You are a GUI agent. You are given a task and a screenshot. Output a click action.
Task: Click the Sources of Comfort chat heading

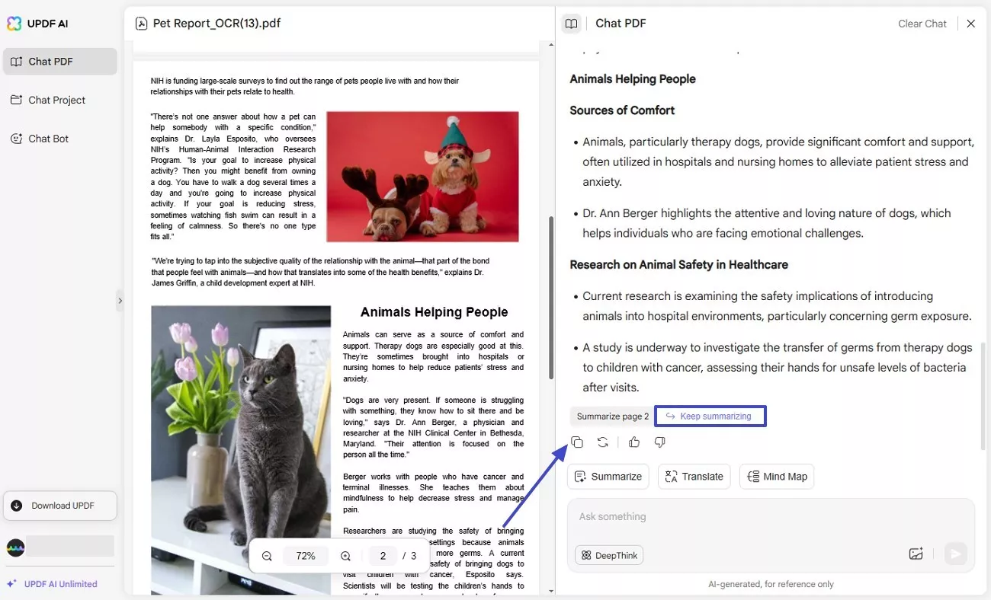tap(622, 110)
